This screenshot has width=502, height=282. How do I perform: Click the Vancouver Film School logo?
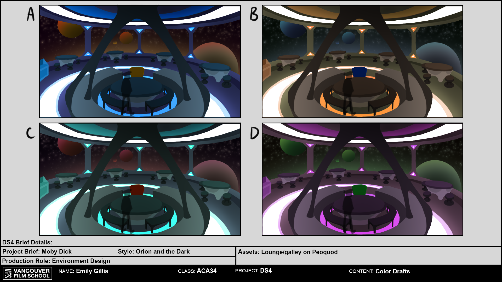coord(27,273)
